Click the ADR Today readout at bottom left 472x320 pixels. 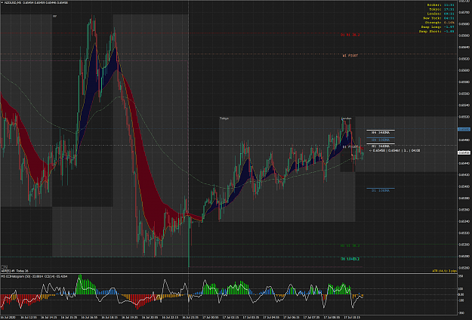(x=15, y=271)
